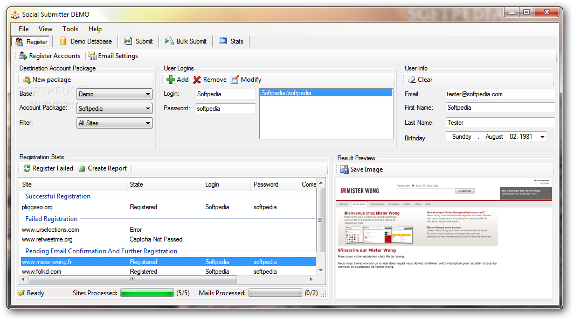Screen dimensions: 574x320
Task: Click the Login column header
Action: pyautogui.click(x=226, y=184)
